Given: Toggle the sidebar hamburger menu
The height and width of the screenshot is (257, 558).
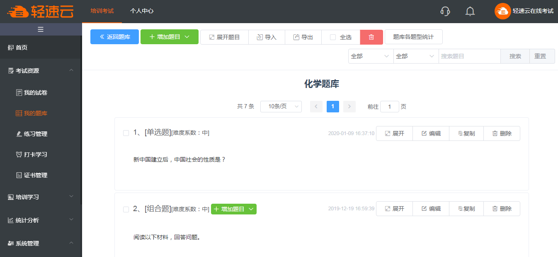Looking at the screenshot, I should [x=41, y=29].
